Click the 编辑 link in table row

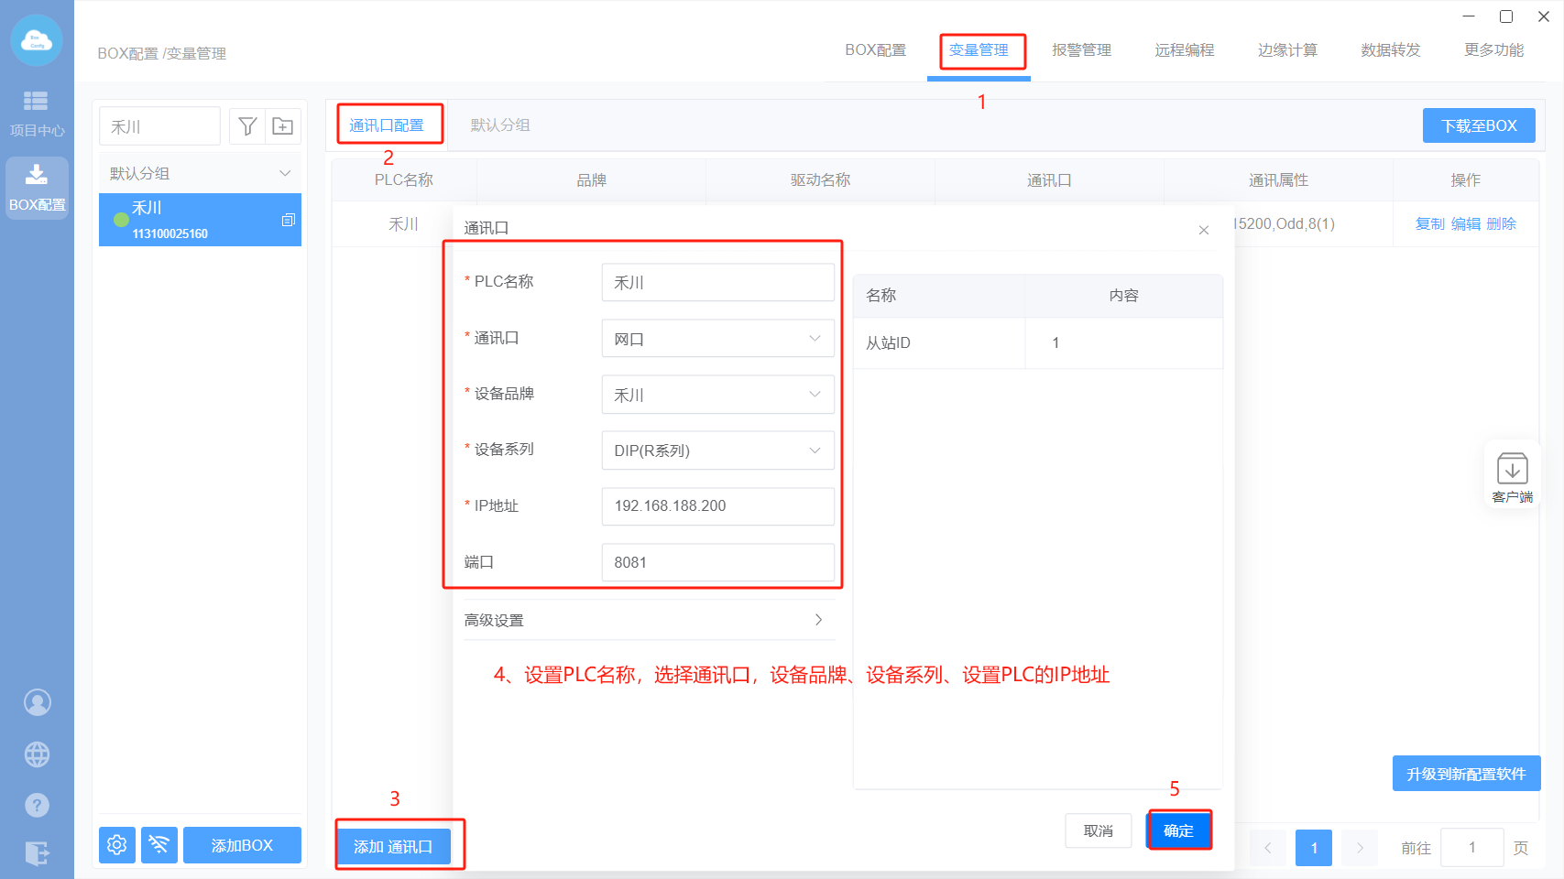[1465, 224]
